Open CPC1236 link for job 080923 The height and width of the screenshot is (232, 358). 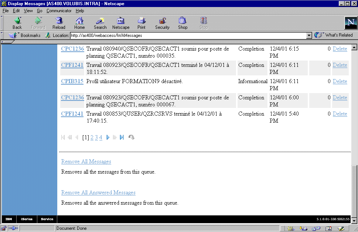coord(72,97)
